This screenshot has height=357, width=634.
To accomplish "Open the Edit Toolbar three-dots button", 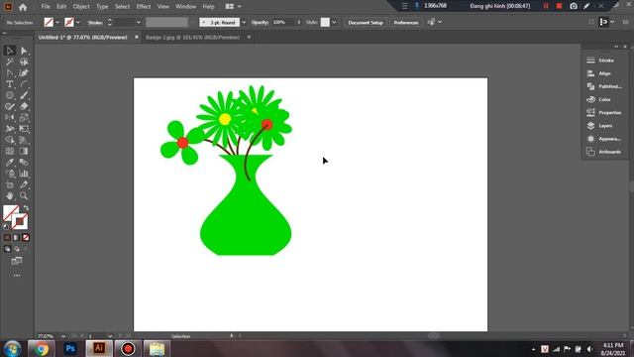I will (x=17, y=276).
